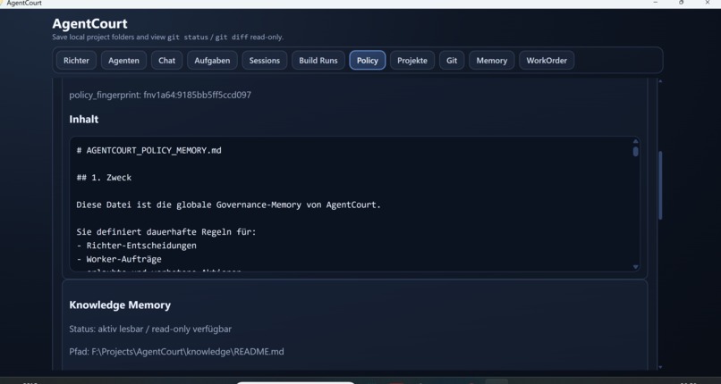Screen dimensions: 721x384
Task: Click the '# AGENTCOURT_POLICY_MEMORY.md' line
Action: [149, 150]
